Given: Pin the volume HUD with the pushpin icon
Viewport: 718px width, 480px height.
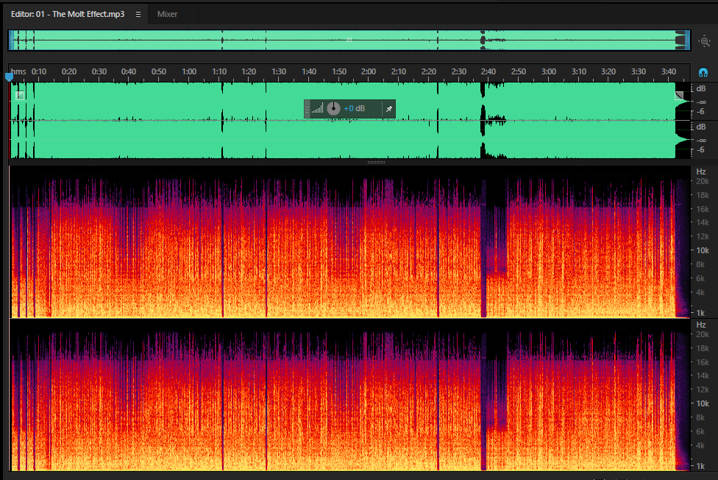Looking at the screenshot, I should (x=388, y=109).
